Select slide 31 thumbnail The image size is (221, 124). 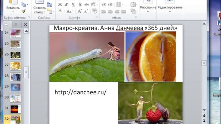pyautogui.click(x=16, y=109)
